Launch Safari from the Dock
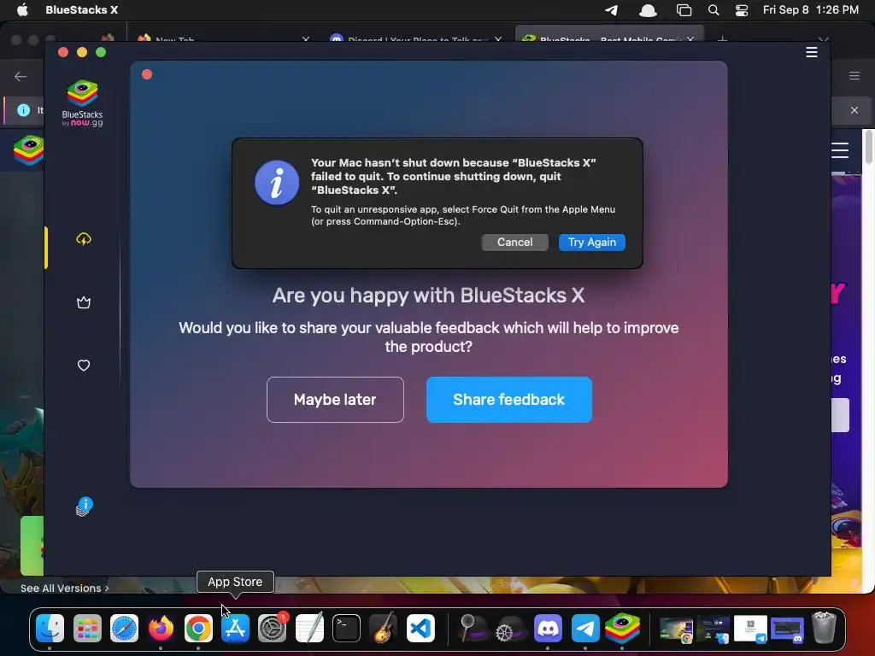Screen dimensions: 875x656 [124, 629]
